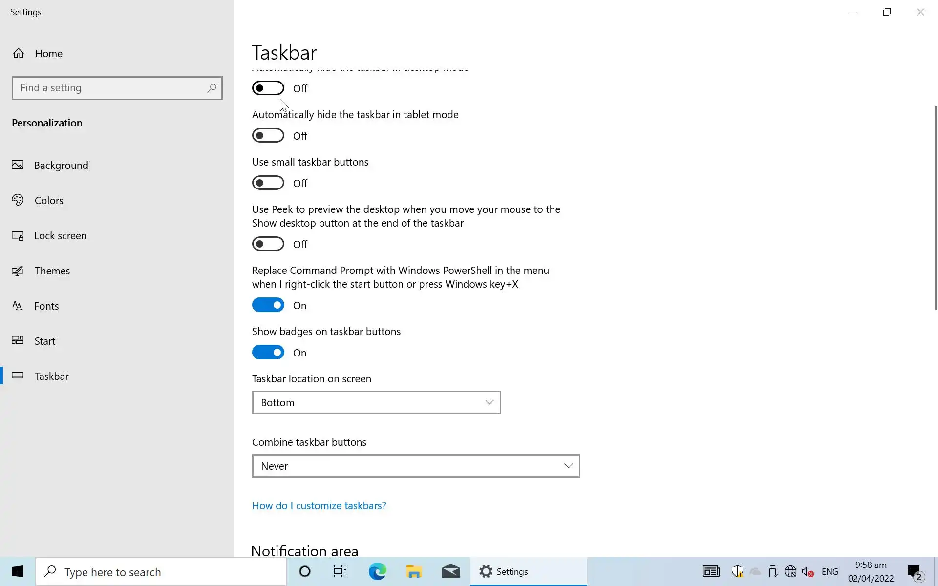
Task: Select Lock screen in the sidebar
Action: (x=60, y=236)
